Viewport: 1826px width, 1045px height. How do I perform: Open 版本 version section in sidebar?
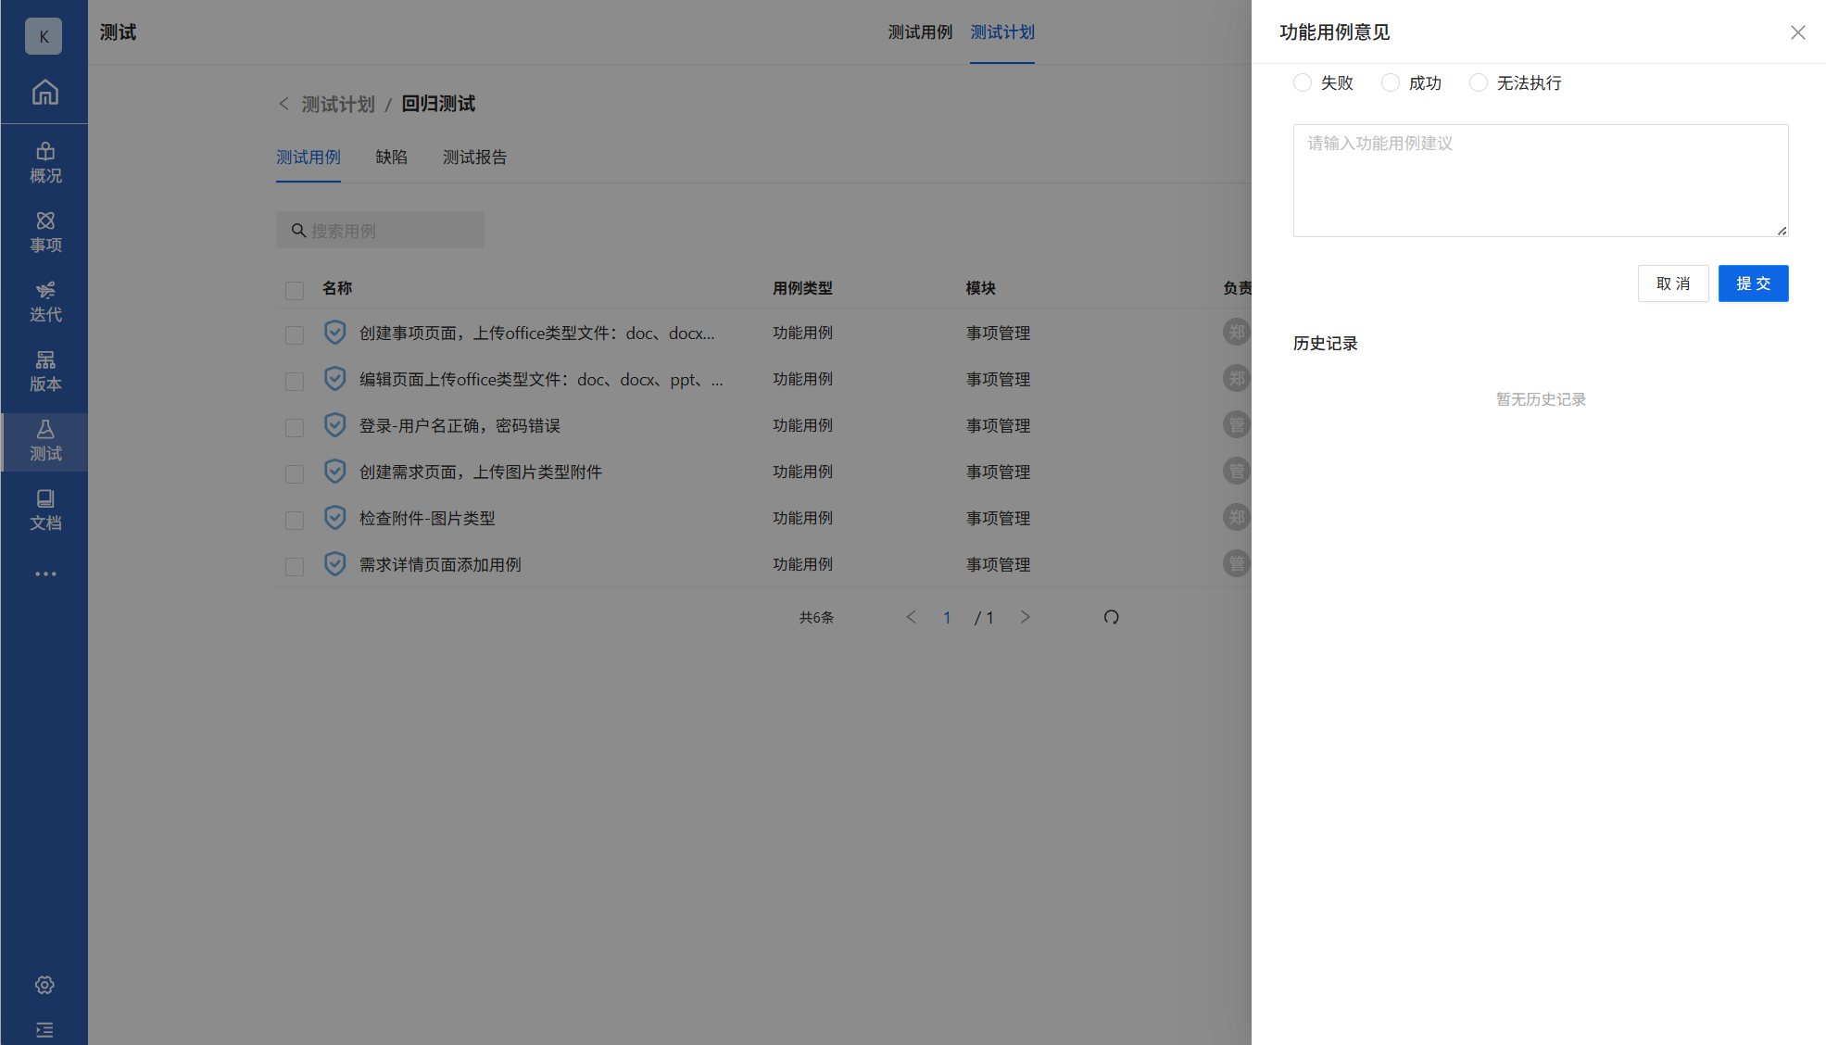click(44, 371)
